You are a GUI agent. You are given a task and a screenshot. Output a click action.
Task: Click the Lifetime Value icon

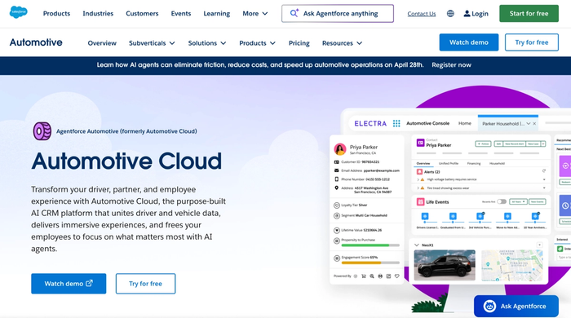pyautogui.click(x=337, y=230)
